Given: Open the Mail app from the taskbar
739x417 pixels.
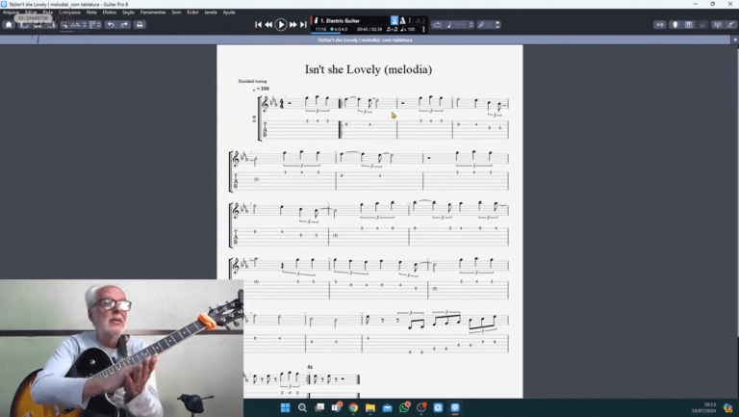Looking at the screenshot, I should click(387, 407).
